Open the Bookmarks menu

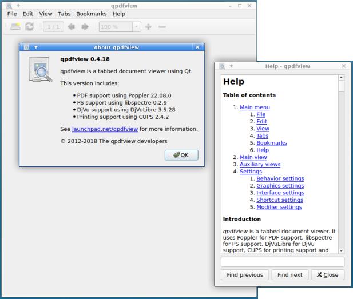[92, 14]
